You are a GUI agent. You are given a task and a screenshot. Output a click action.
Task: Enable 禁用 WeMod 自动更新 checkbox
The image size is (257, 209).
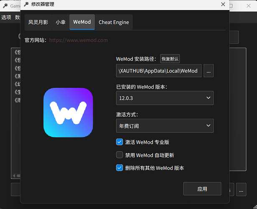pos(120,155)
